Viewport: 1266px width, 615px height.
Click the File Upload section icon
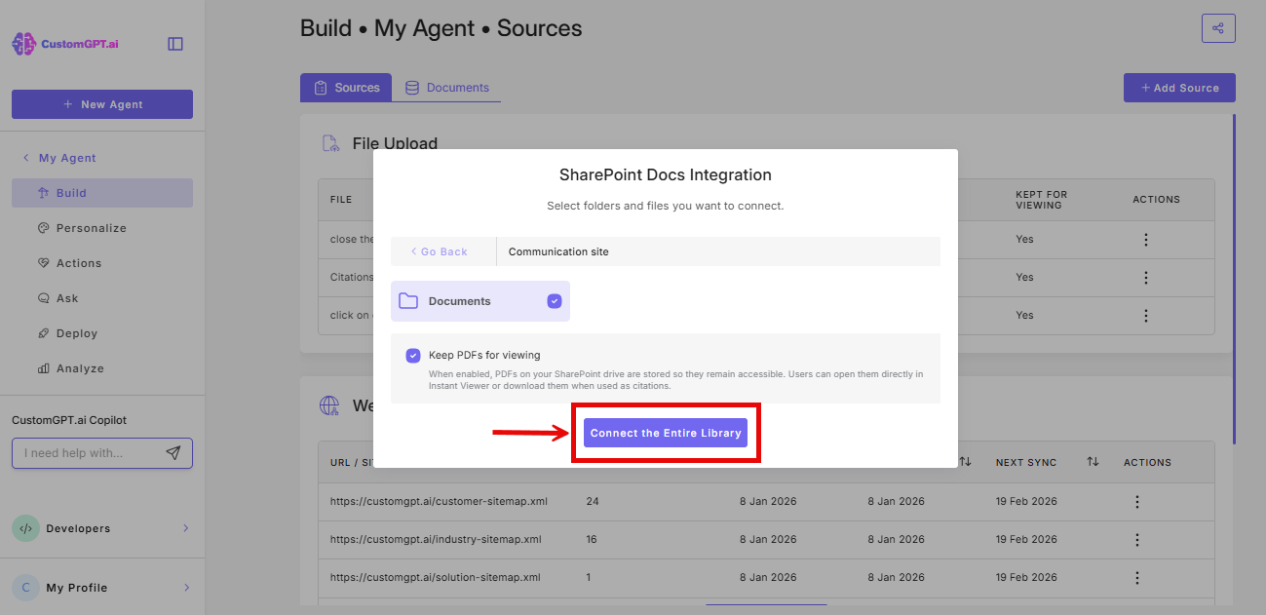point(330,143)
